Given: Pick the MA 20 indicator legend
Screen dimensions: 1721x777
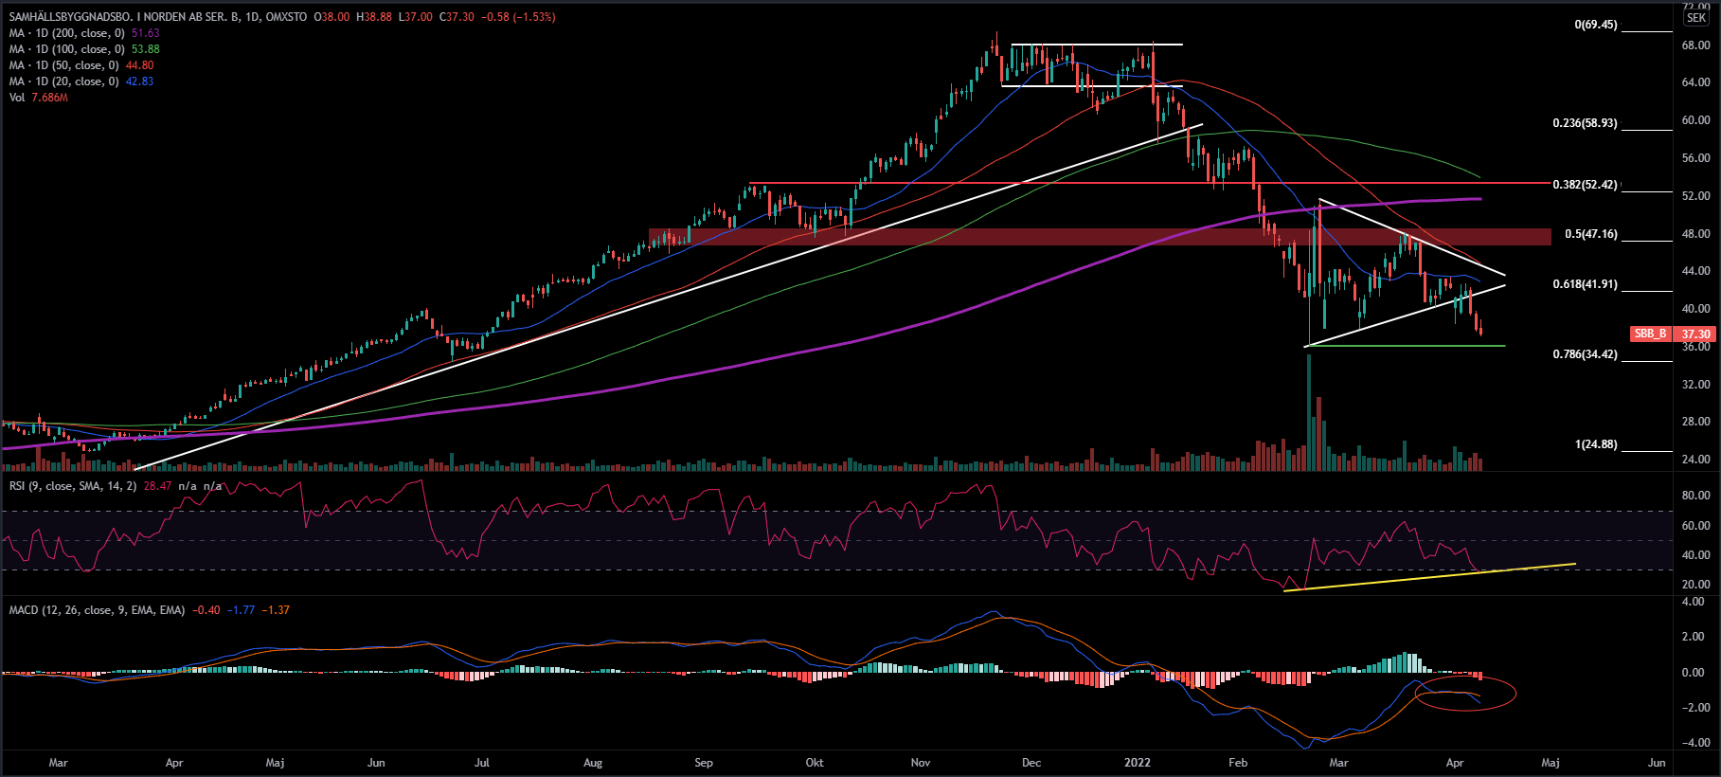Looking at the screenshot, I should 63,81.
